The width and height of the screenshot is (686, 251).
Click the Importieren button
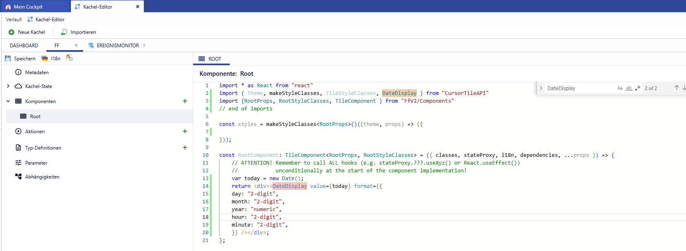pos(79,32)
